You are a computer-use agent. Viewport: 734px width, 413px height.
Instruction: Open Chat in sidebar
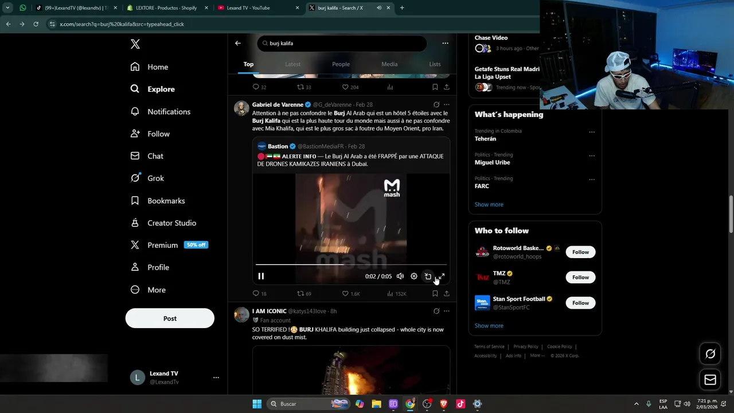tap(147, 156)
